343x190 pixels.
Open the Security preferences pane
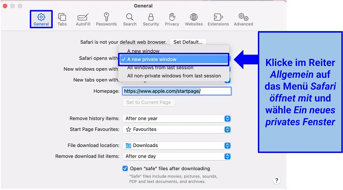coord(151,19)
